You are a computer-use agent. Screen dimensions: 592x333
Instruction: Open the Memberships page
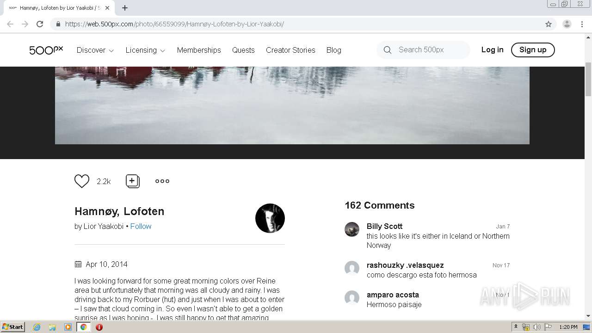(x=199, y=50)
